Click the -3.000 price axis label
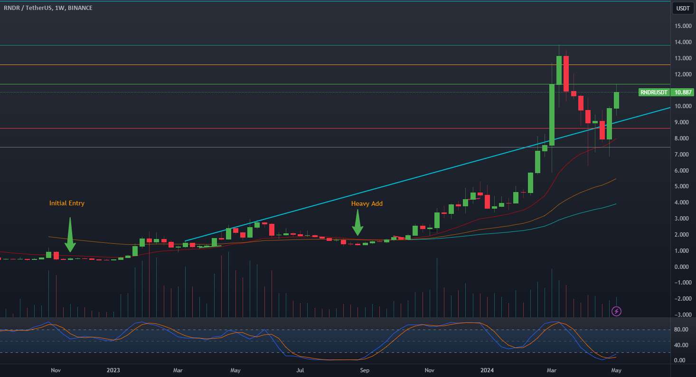The width and height of the screenshot is (696, 377). point(683,315)
